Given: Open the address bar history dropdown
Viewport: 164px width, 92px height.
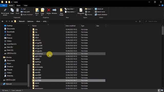Looking at the screenshot, I should [x=136, y=21].
